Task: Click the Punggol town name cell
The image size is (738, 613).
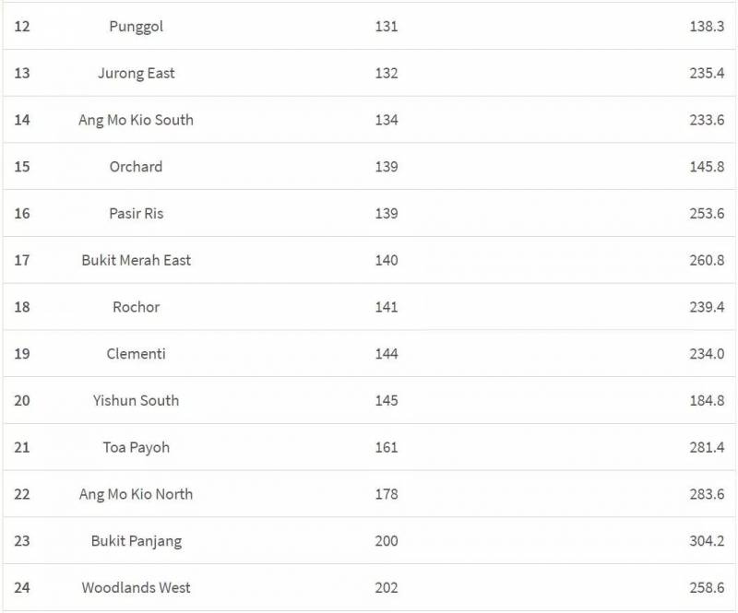Action: (x=136, y=27)
